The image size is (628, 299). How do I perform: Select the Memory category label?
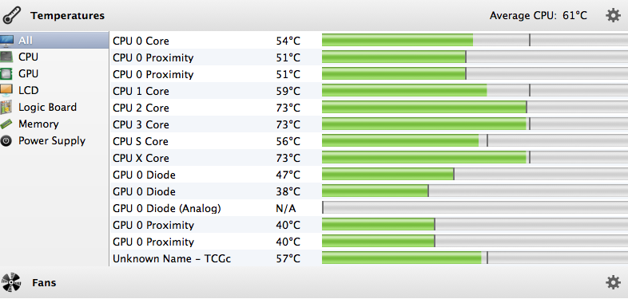click(x=38, y=124)
